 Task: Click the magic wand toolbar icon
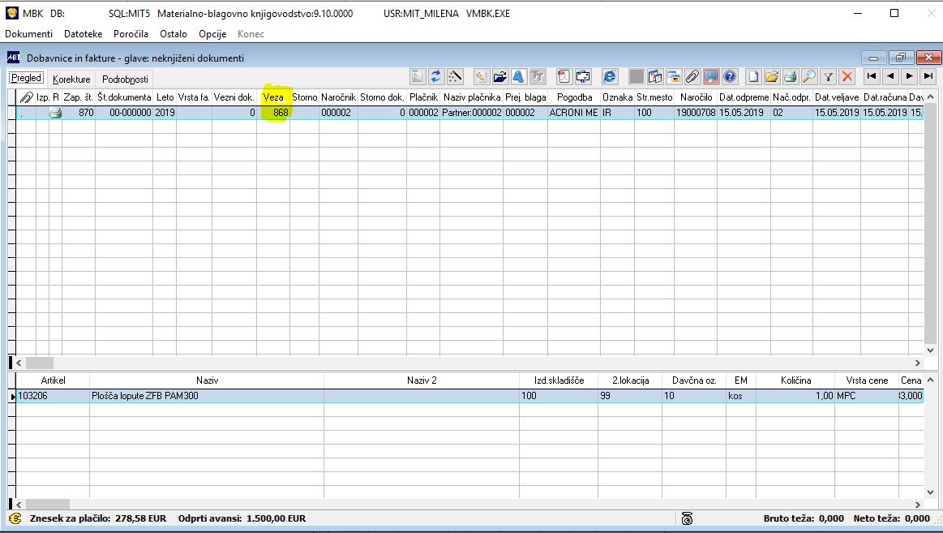tap(455, 76)
